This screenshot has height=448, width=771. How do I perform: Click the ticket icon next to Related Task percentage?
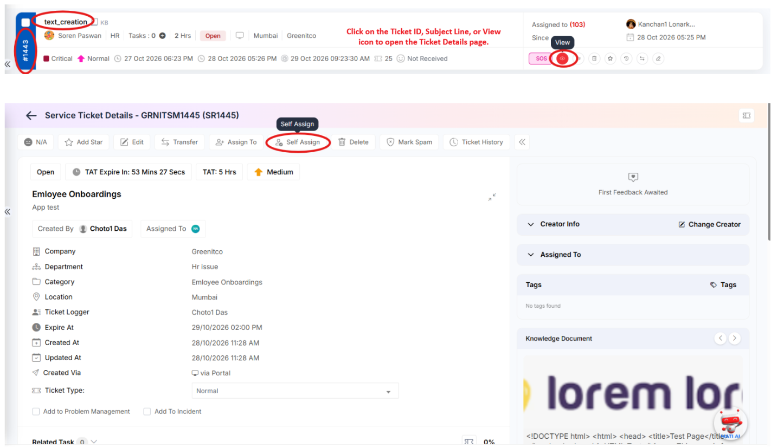point(469,441)
